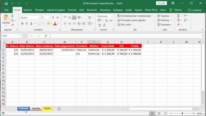Open the File menu tab
The image size is (206, 116).
6,10
